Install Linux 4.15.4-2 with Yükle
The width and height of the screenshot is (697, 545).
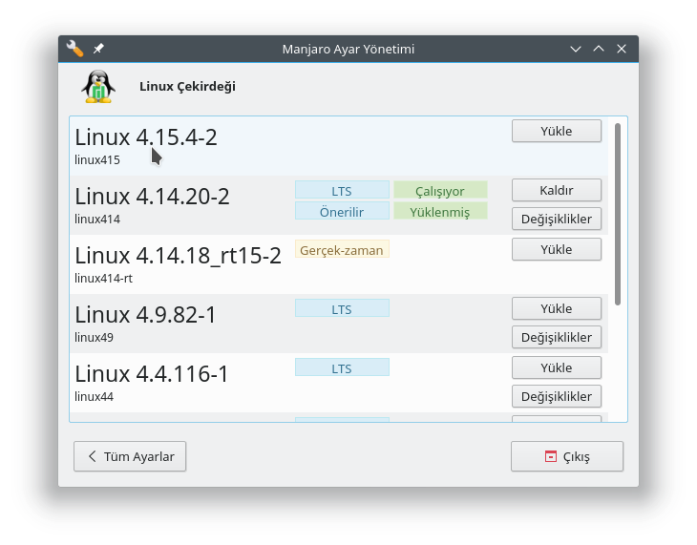click(557, 131)
